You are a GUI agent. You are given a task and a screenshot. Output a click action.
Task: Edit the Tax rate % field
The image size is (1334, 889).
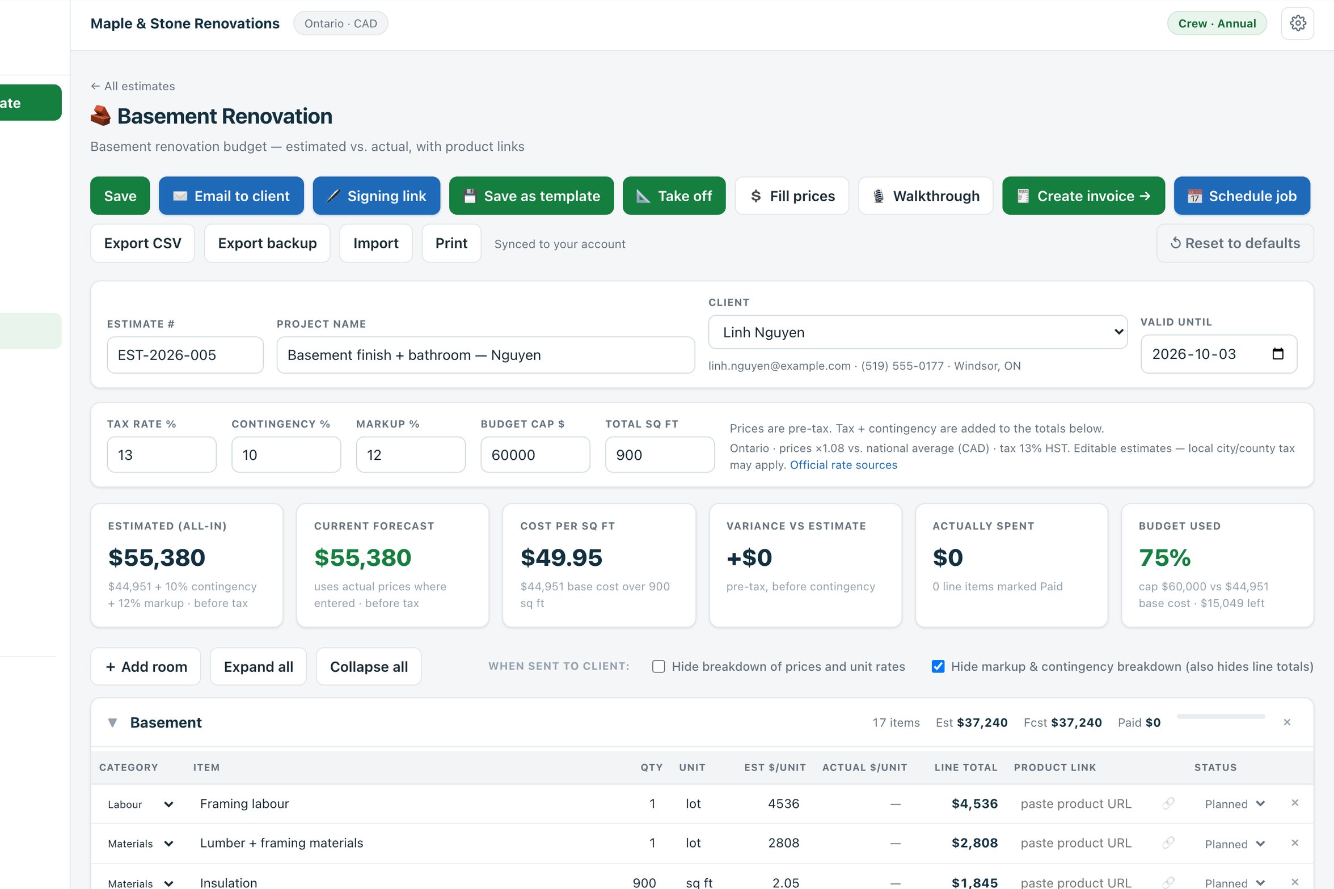click(x=162, y=455)
